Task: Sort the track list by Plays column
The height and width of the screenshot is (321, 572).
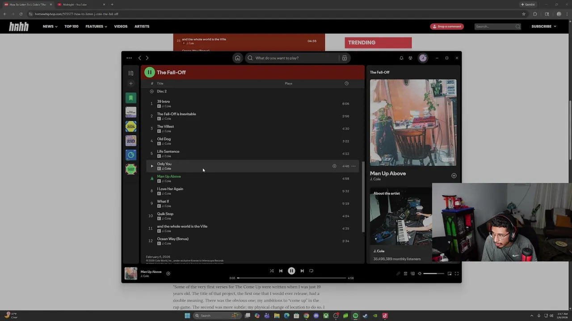Action: [289, 83]
